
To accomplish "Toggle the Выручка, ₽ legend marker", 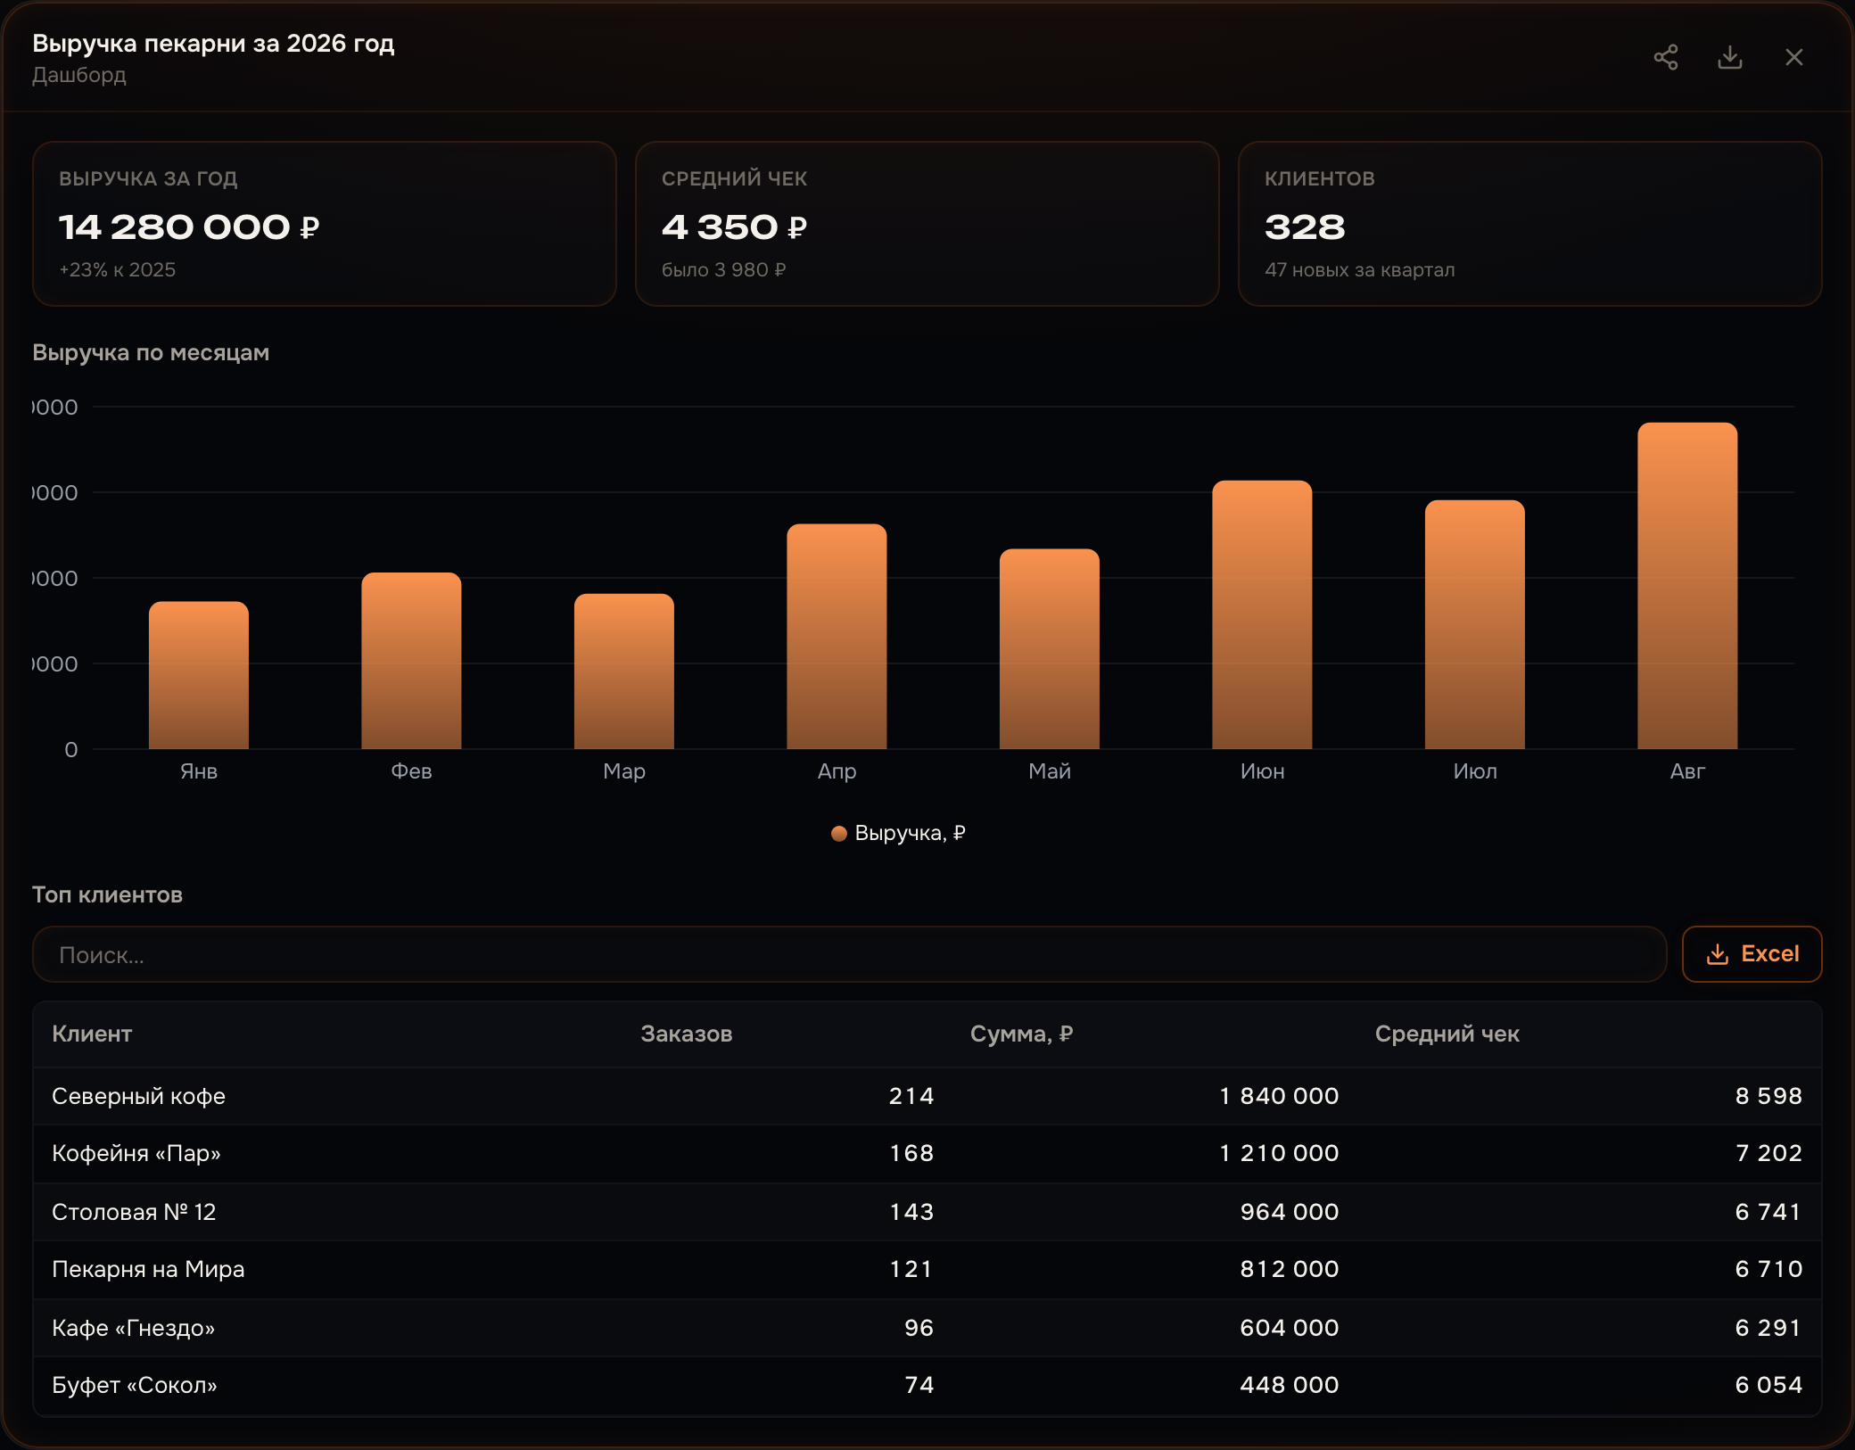I will coord(838,833).
